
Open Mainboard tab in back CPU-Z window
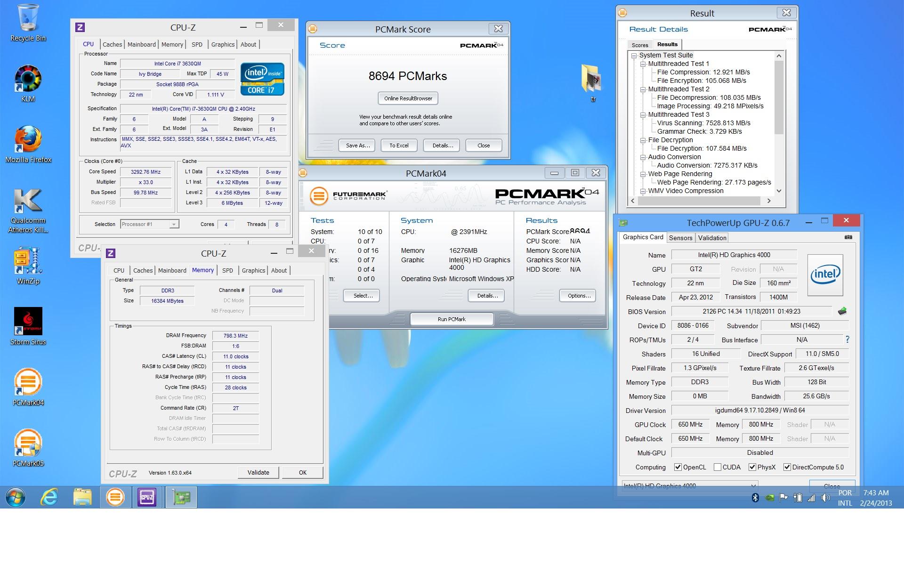tap(142, 44)
